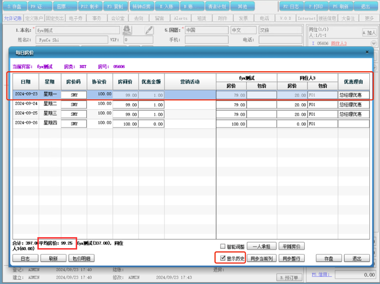The width and height of the screenshot is (380, 284).
Task: Open the 定义账户 tab
Action: [x=34, y=18]
